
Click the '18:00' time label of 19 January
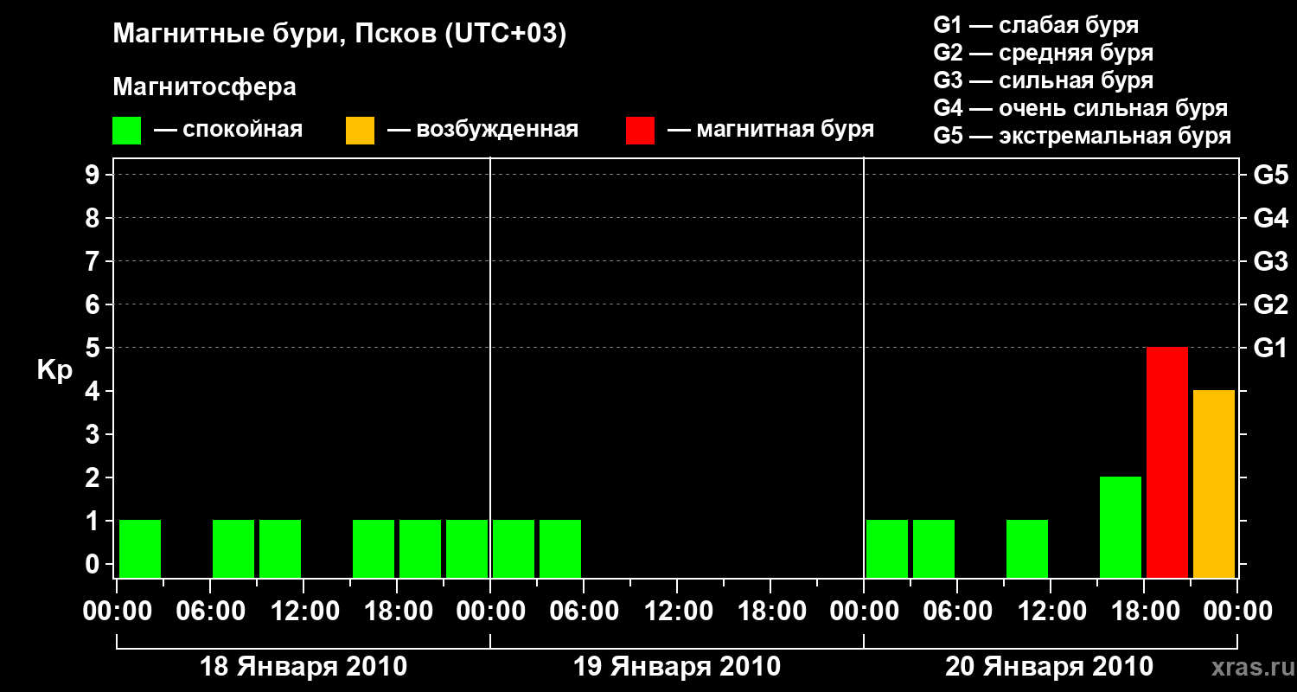tap(770, 612)
